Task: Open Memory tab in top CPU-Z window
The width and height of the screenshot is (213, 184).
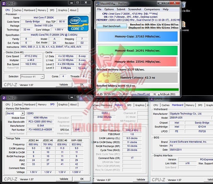Action: click(42, 10)
